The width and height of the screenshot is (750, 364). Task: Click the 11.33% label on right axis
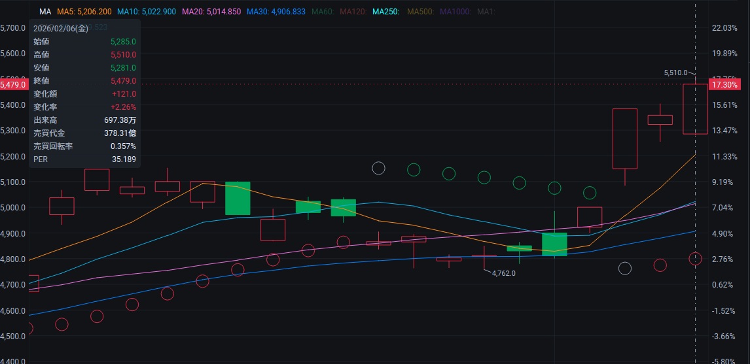pos(724,157)
